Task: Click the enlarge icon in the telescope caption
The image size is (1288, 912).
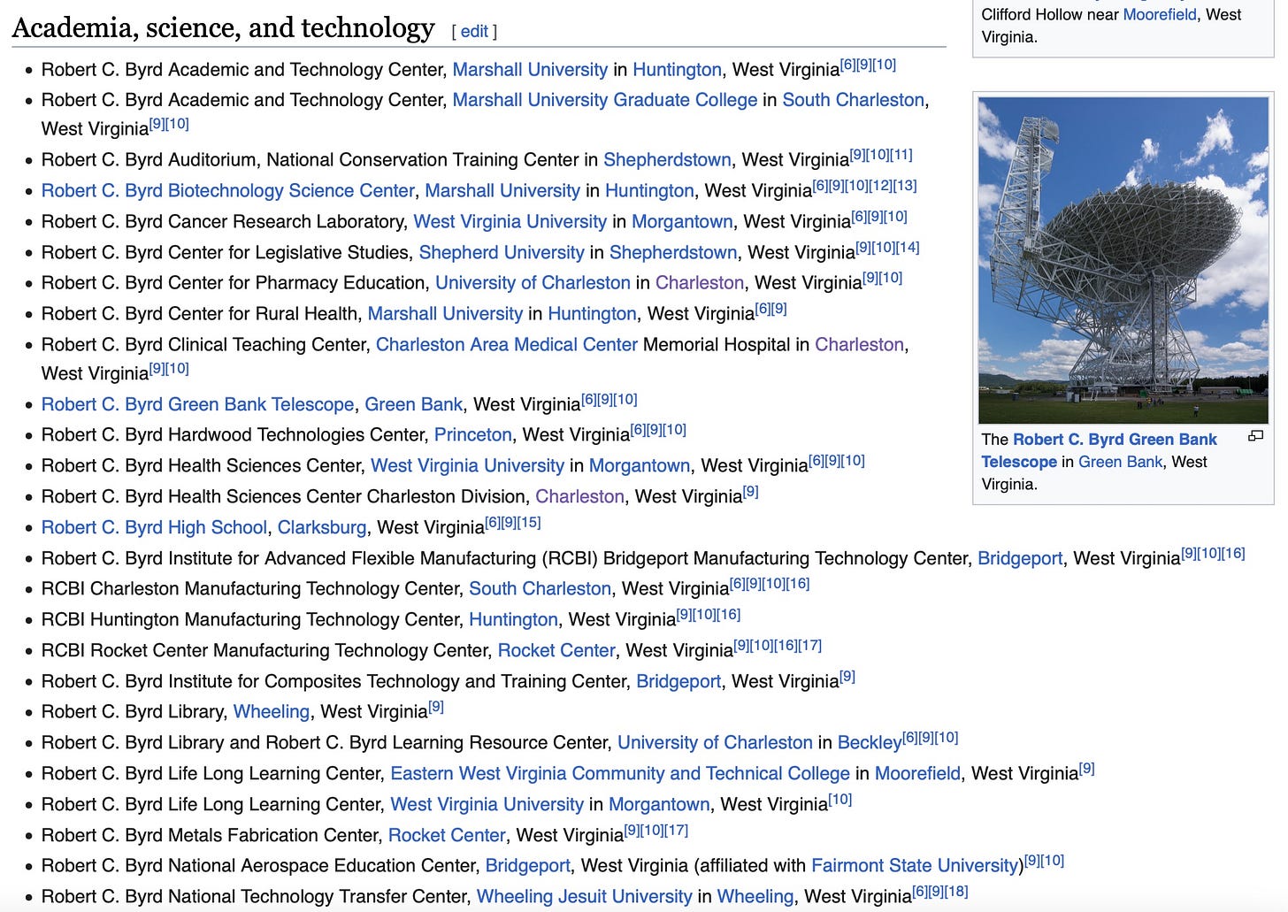Action: [1255, 436]
